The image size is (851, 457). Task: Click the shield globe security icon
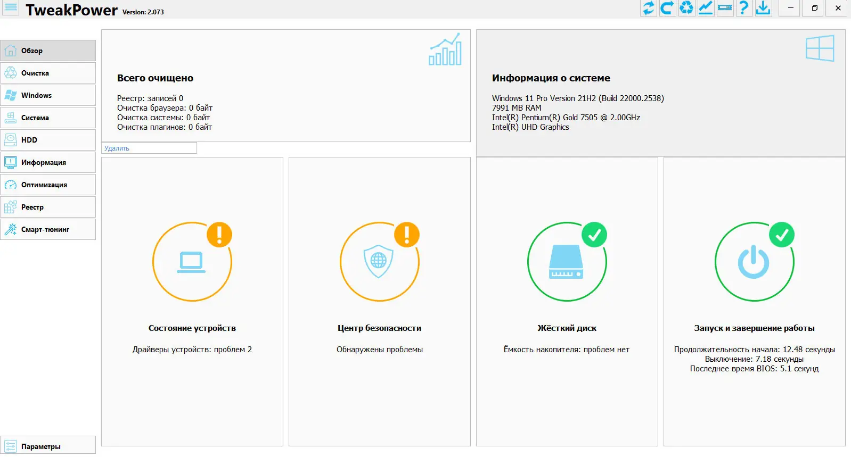[x=379, y=261]
